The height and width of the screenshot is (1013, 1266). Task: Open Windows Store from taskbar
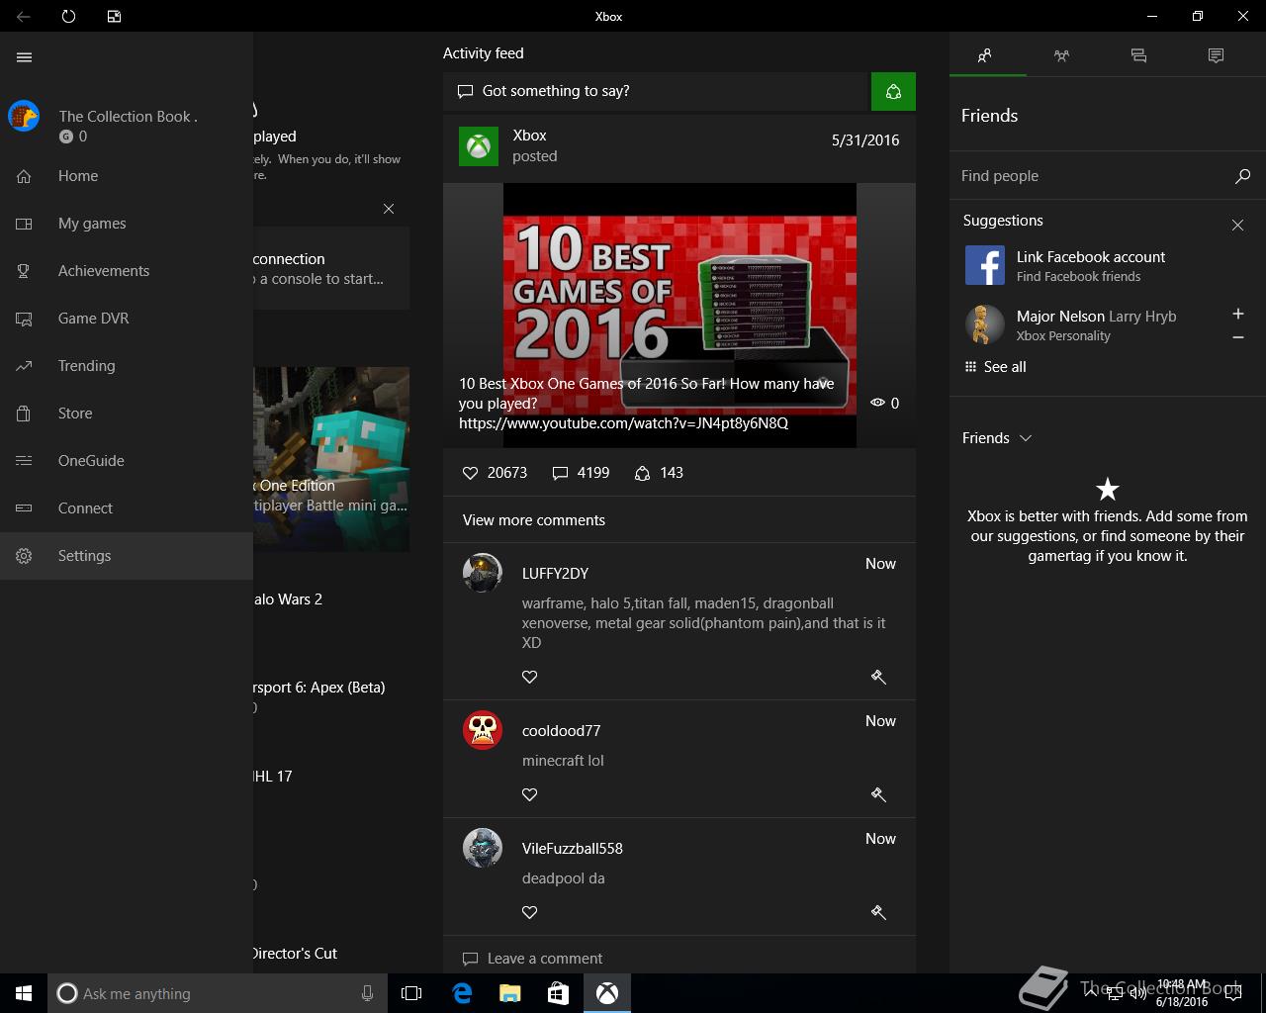558,993
